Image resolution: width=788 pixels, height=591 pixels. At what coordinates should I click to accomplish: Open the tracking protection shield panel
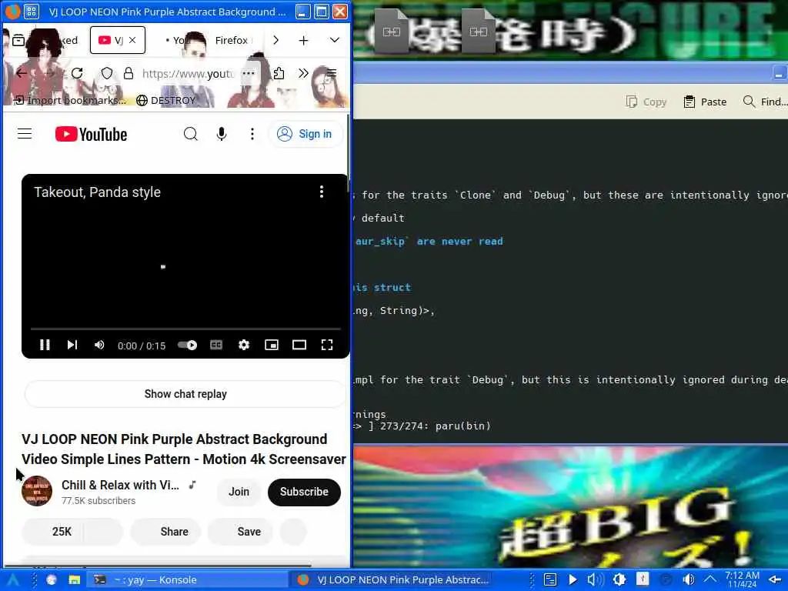pos(106,73)
